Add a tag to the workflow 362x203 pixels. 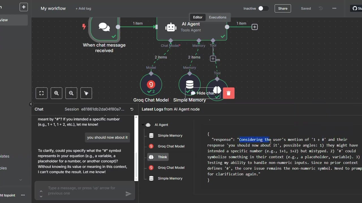[x=83, y=8]
